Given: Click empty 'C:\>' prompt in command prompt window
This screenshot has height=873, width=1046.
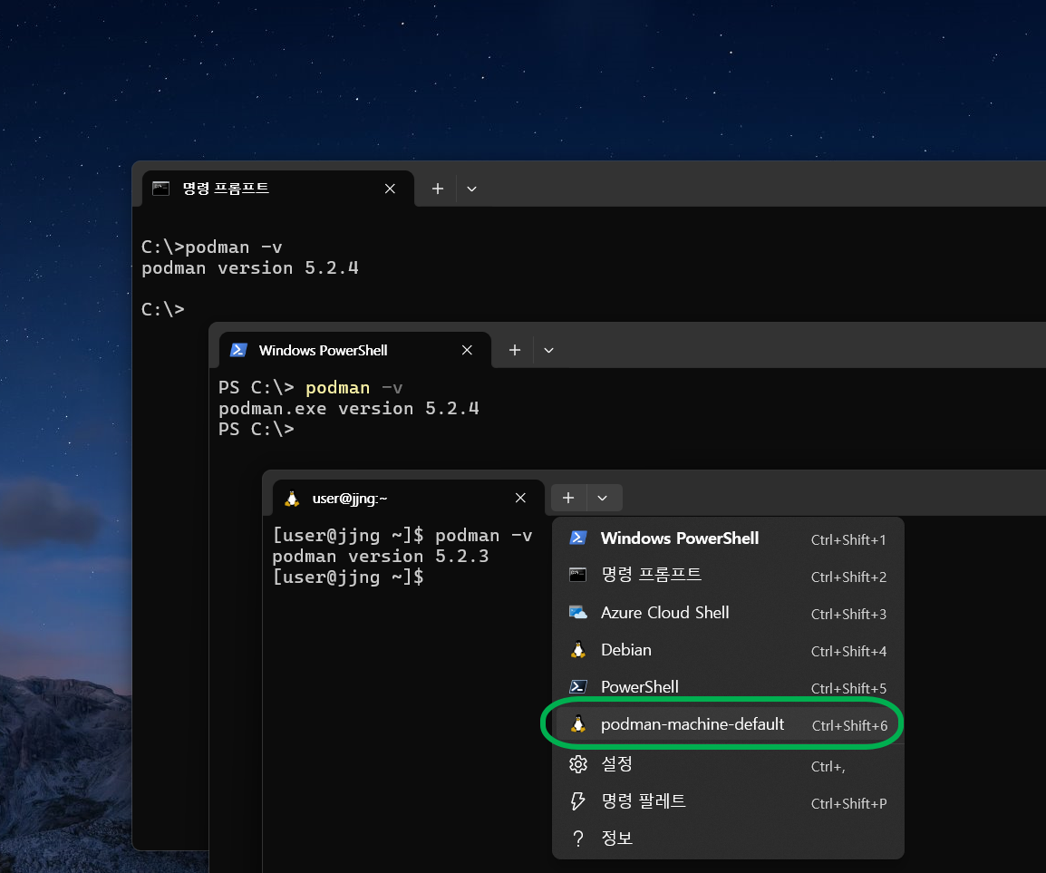Looking at the screenshot, I should point(163,310).
